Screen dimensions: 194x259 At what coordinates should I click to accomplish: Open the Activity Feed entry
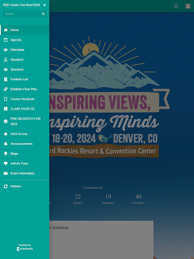(25, 163)
